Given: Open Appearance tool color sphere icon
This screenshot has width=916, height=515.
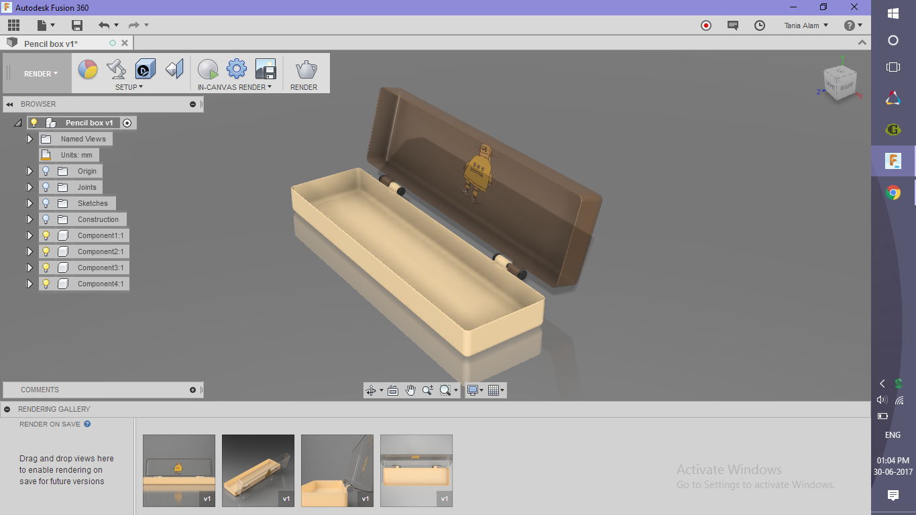Looking at the screenshot, I should (88, 69).
